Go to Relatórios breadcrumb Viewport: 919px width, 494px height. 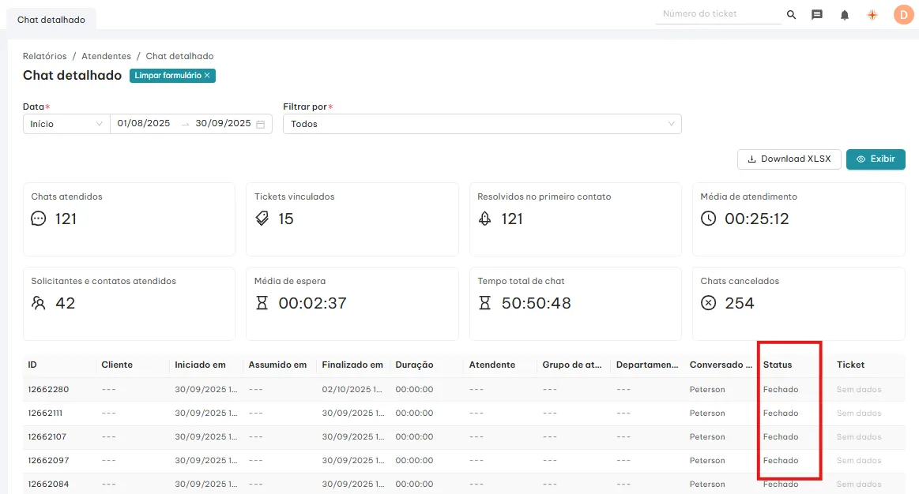[44, 57]
